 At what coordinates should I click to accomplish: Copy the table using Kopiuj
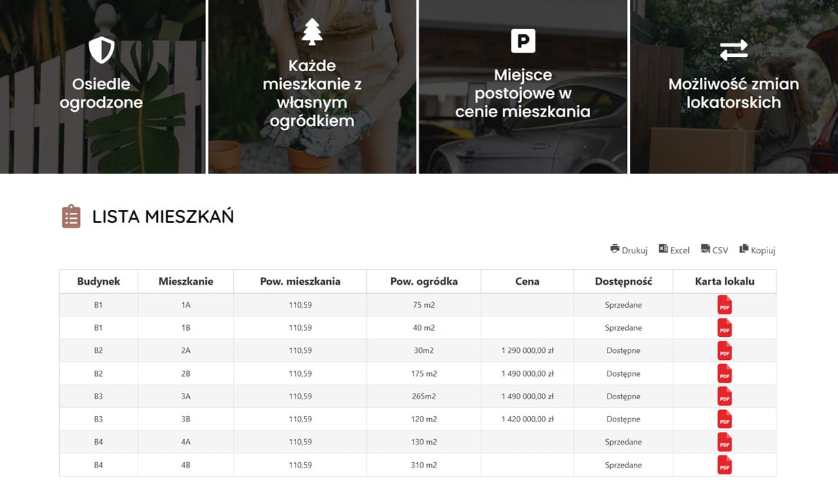tap(757, 250)
